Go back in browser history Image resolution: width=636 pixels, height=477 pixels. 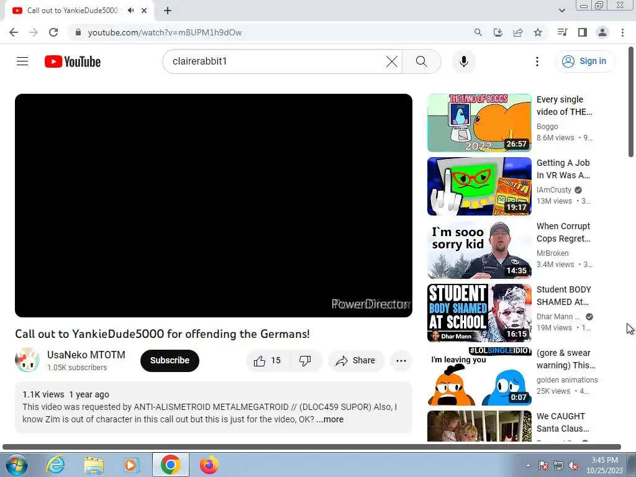(14, 32)
